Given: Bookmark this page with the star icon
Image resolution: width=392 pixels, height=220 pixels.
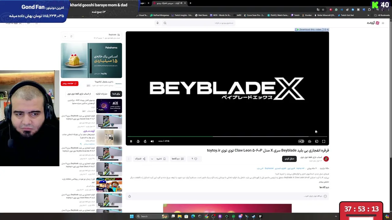Looking at the screenshot, I should (x=323, y=9).
